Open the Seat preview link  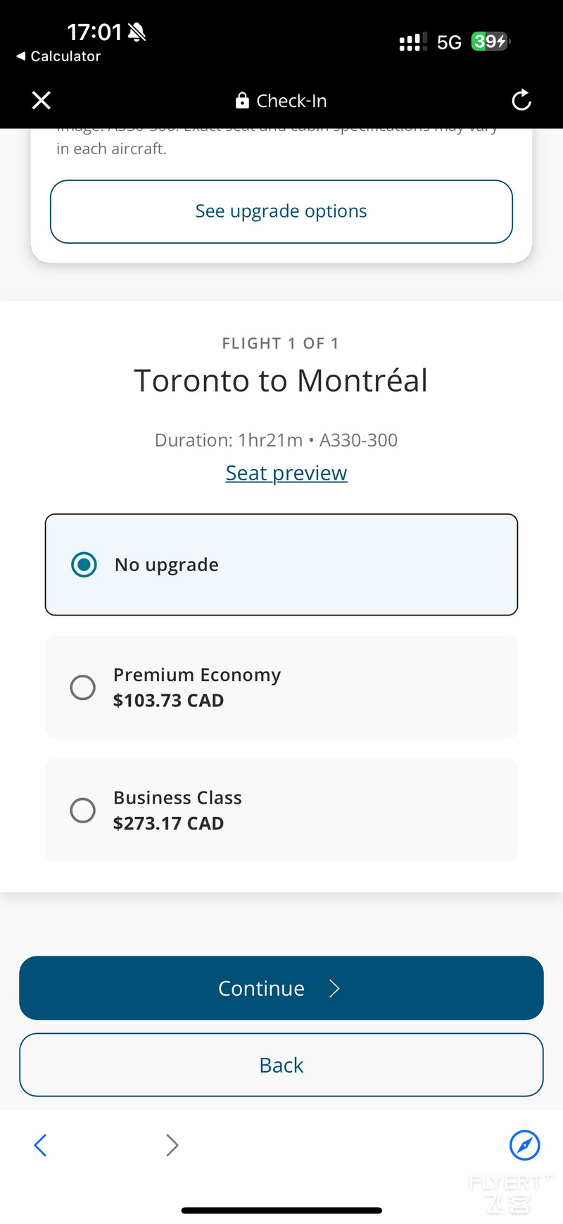tap(286, 473)
